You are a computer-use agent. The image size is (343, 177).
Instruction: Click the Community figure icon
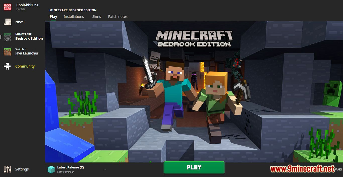pos(7,66)
